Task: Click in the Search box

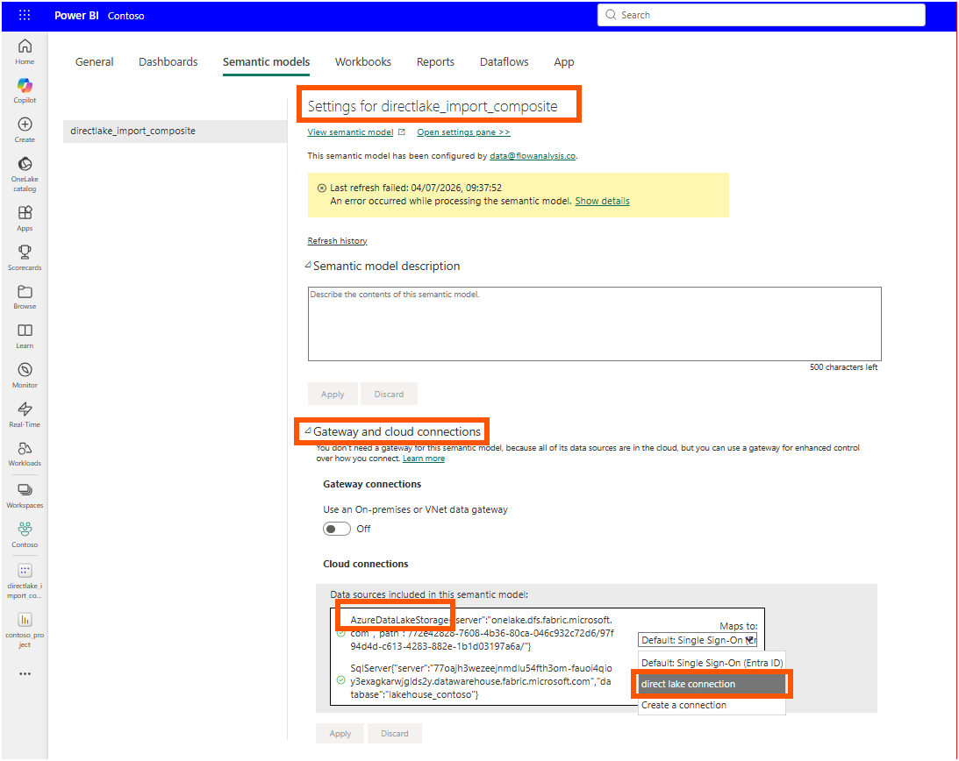Action: 761,15
